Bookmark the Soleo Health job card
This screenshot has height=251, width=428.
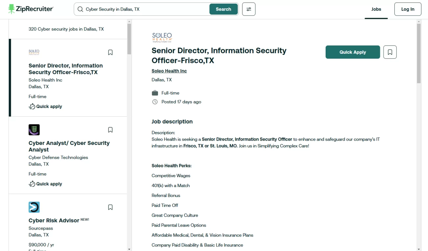click(x=110, y=52)
